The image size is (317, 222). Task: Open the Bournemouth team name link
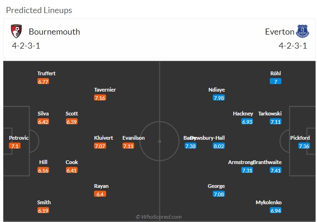coord(54,32)
